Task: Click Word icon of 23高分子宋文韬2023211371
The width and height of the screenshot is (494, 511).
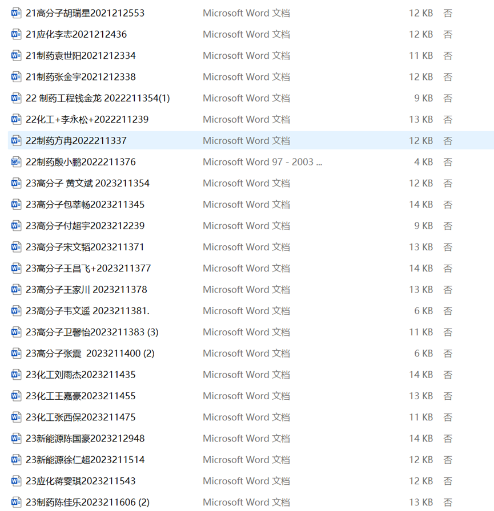Action: point(17,247)
